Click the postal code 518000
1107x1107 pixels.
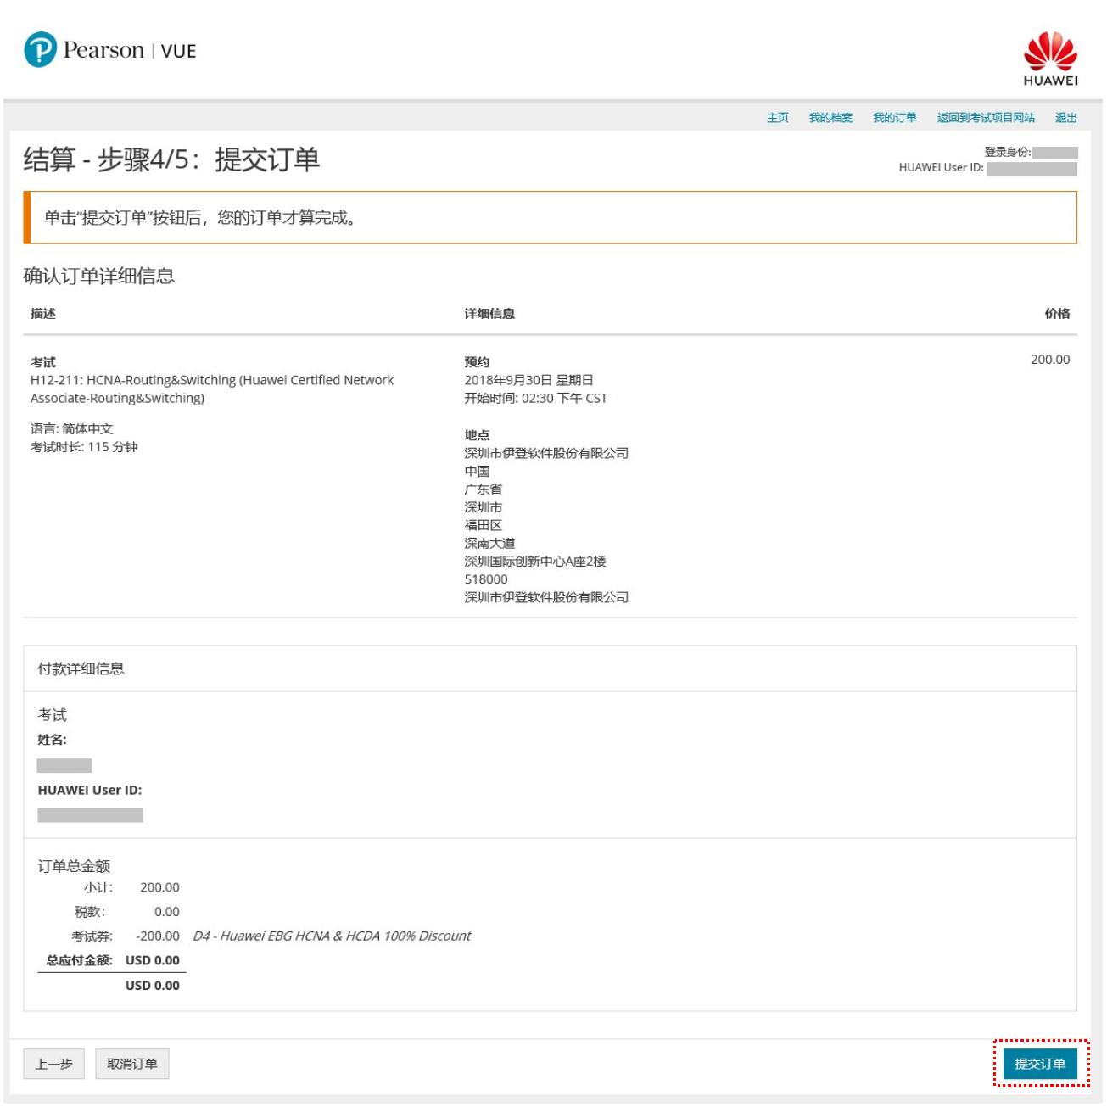click(485, 579)
